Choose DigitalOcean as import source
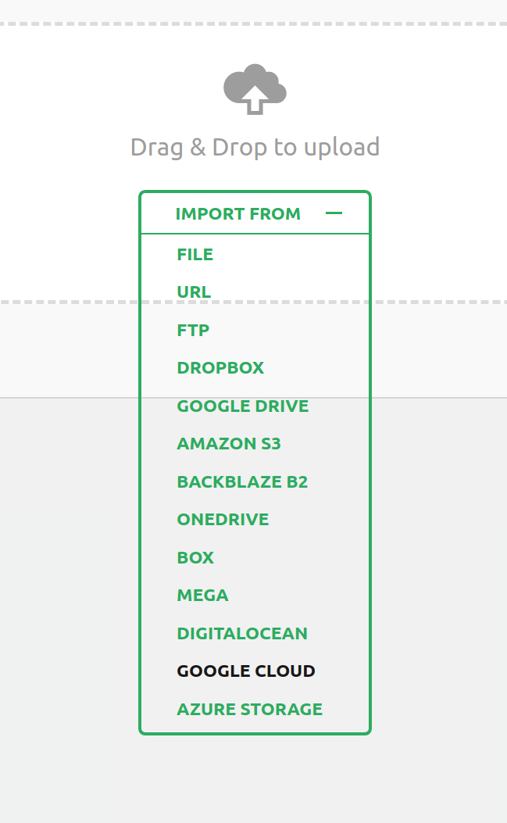The height and width of the screenshot is (823, 507). [x=242, y=634]
